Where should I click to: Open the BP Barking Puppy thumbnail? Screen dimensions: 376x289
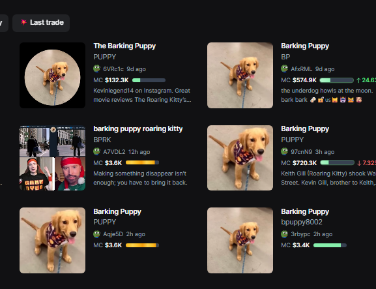[240, 76]
